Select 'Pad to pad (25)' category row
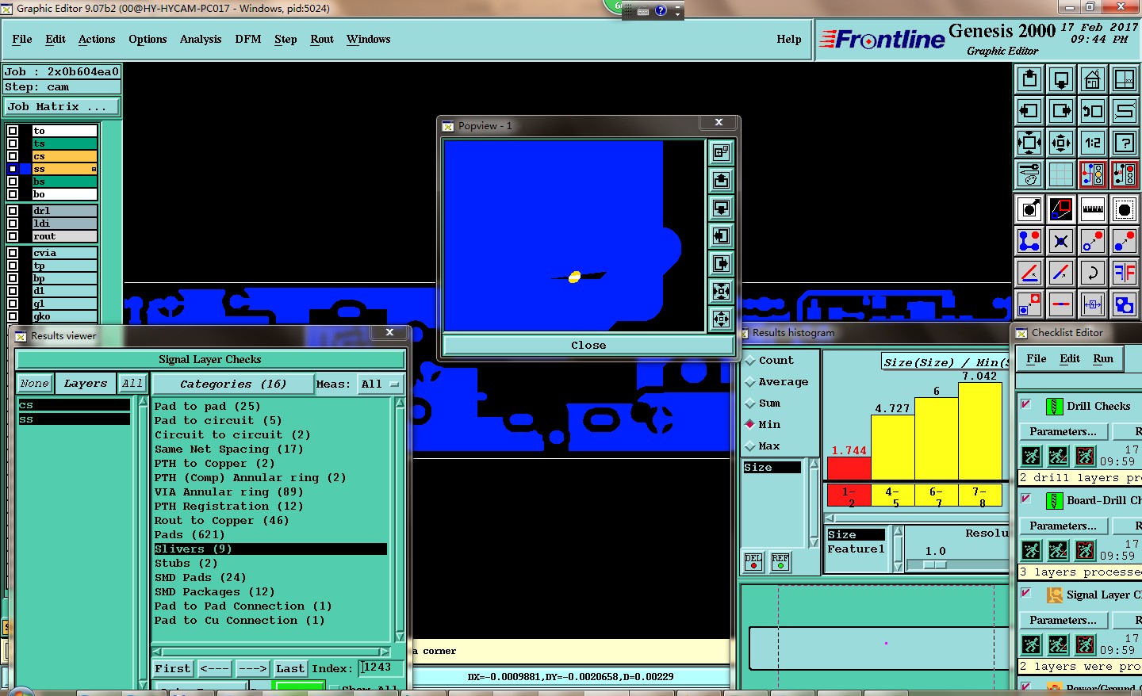1142x696 pixels. point(270,406)
